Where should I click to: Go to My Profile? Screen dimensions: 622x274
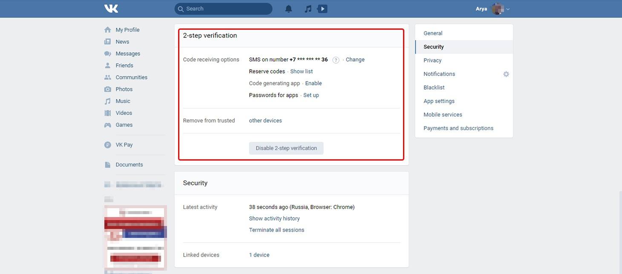pyautogui.click(x=127, y=30)
